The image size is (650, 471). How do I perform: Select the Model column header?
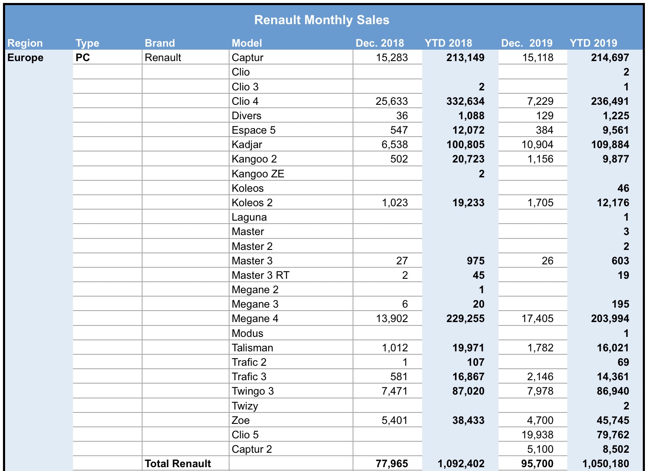tap(247, 43)
